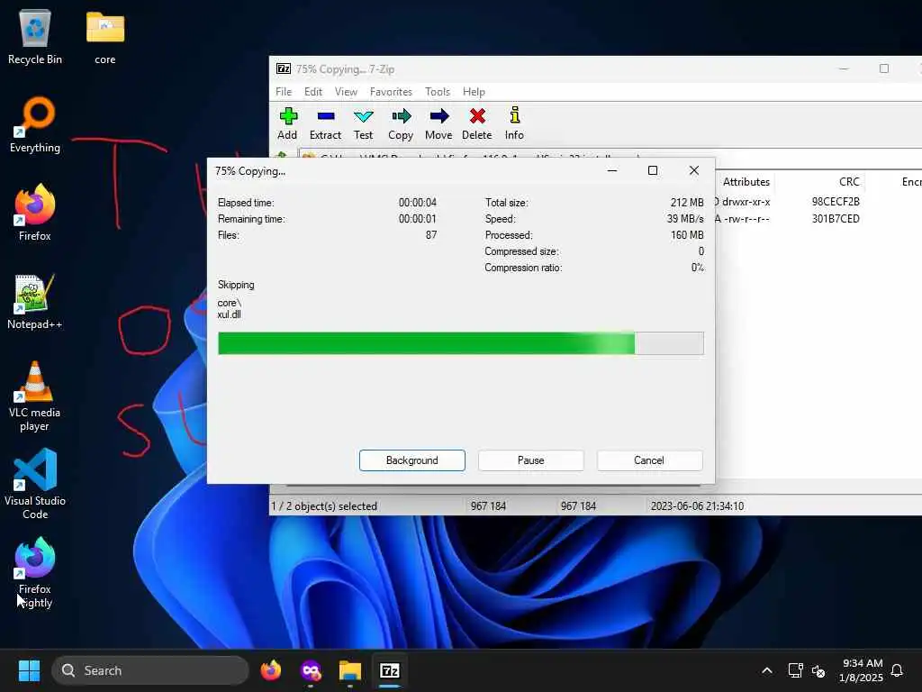Image resolution: width=922 pixels, height=692 pixels.
Task: Click the CRC value 98CECF2B
Action: click(x=836, y=202)
